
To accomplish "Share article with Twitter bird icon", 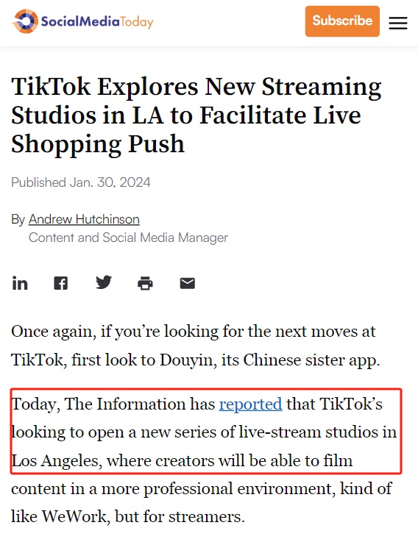I will coord(104,282).
